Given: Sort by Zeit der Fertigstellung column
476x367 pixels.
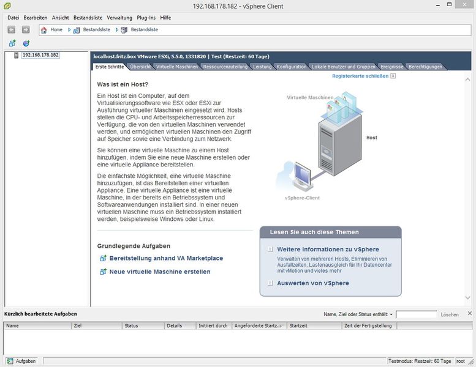Looking at the screenshot, I should 369,326.
